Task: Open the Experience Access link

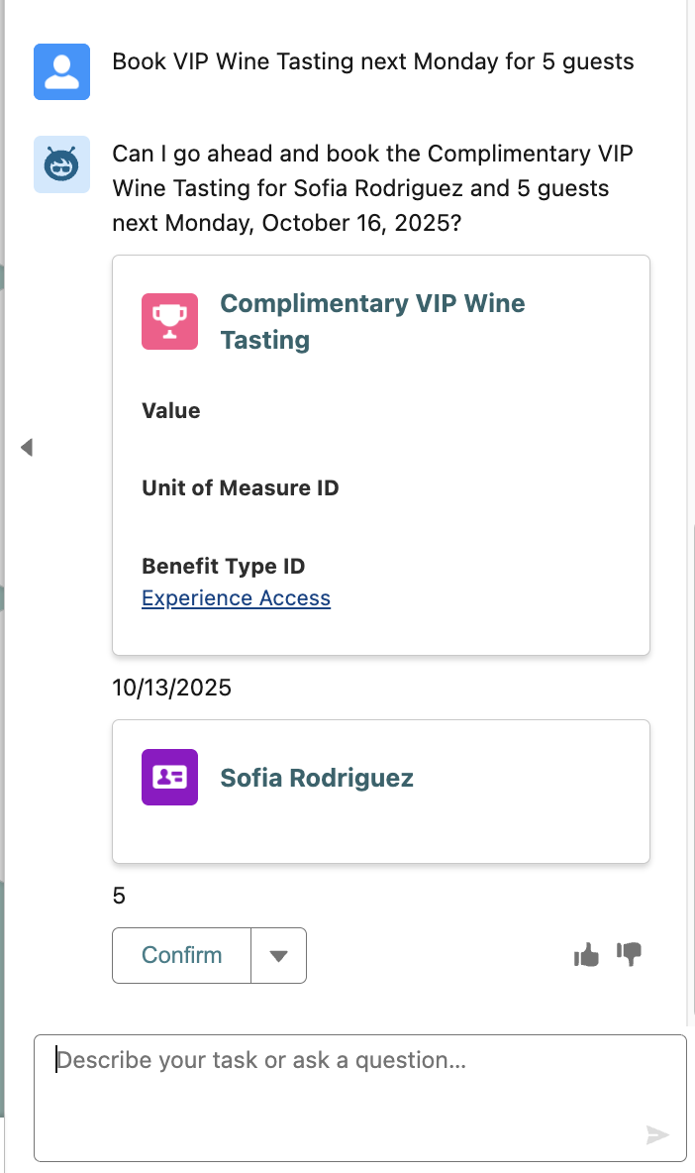Action: [x=236, y=598]
